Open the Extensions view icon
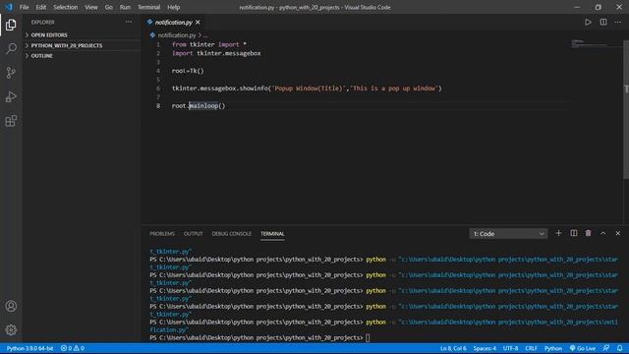The height and width of the screenshot is (354, 629). (11, 121)
